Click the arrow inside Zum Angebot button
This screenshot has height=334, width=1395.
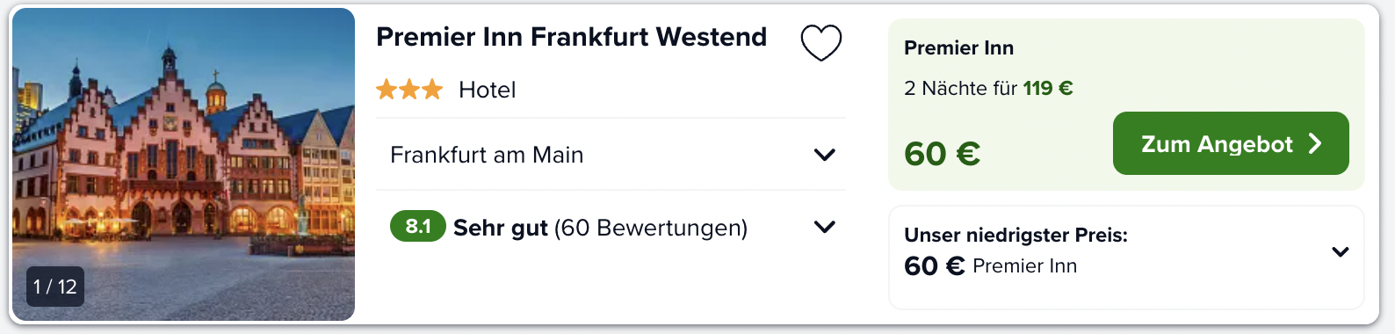[x=1315, y=143]
